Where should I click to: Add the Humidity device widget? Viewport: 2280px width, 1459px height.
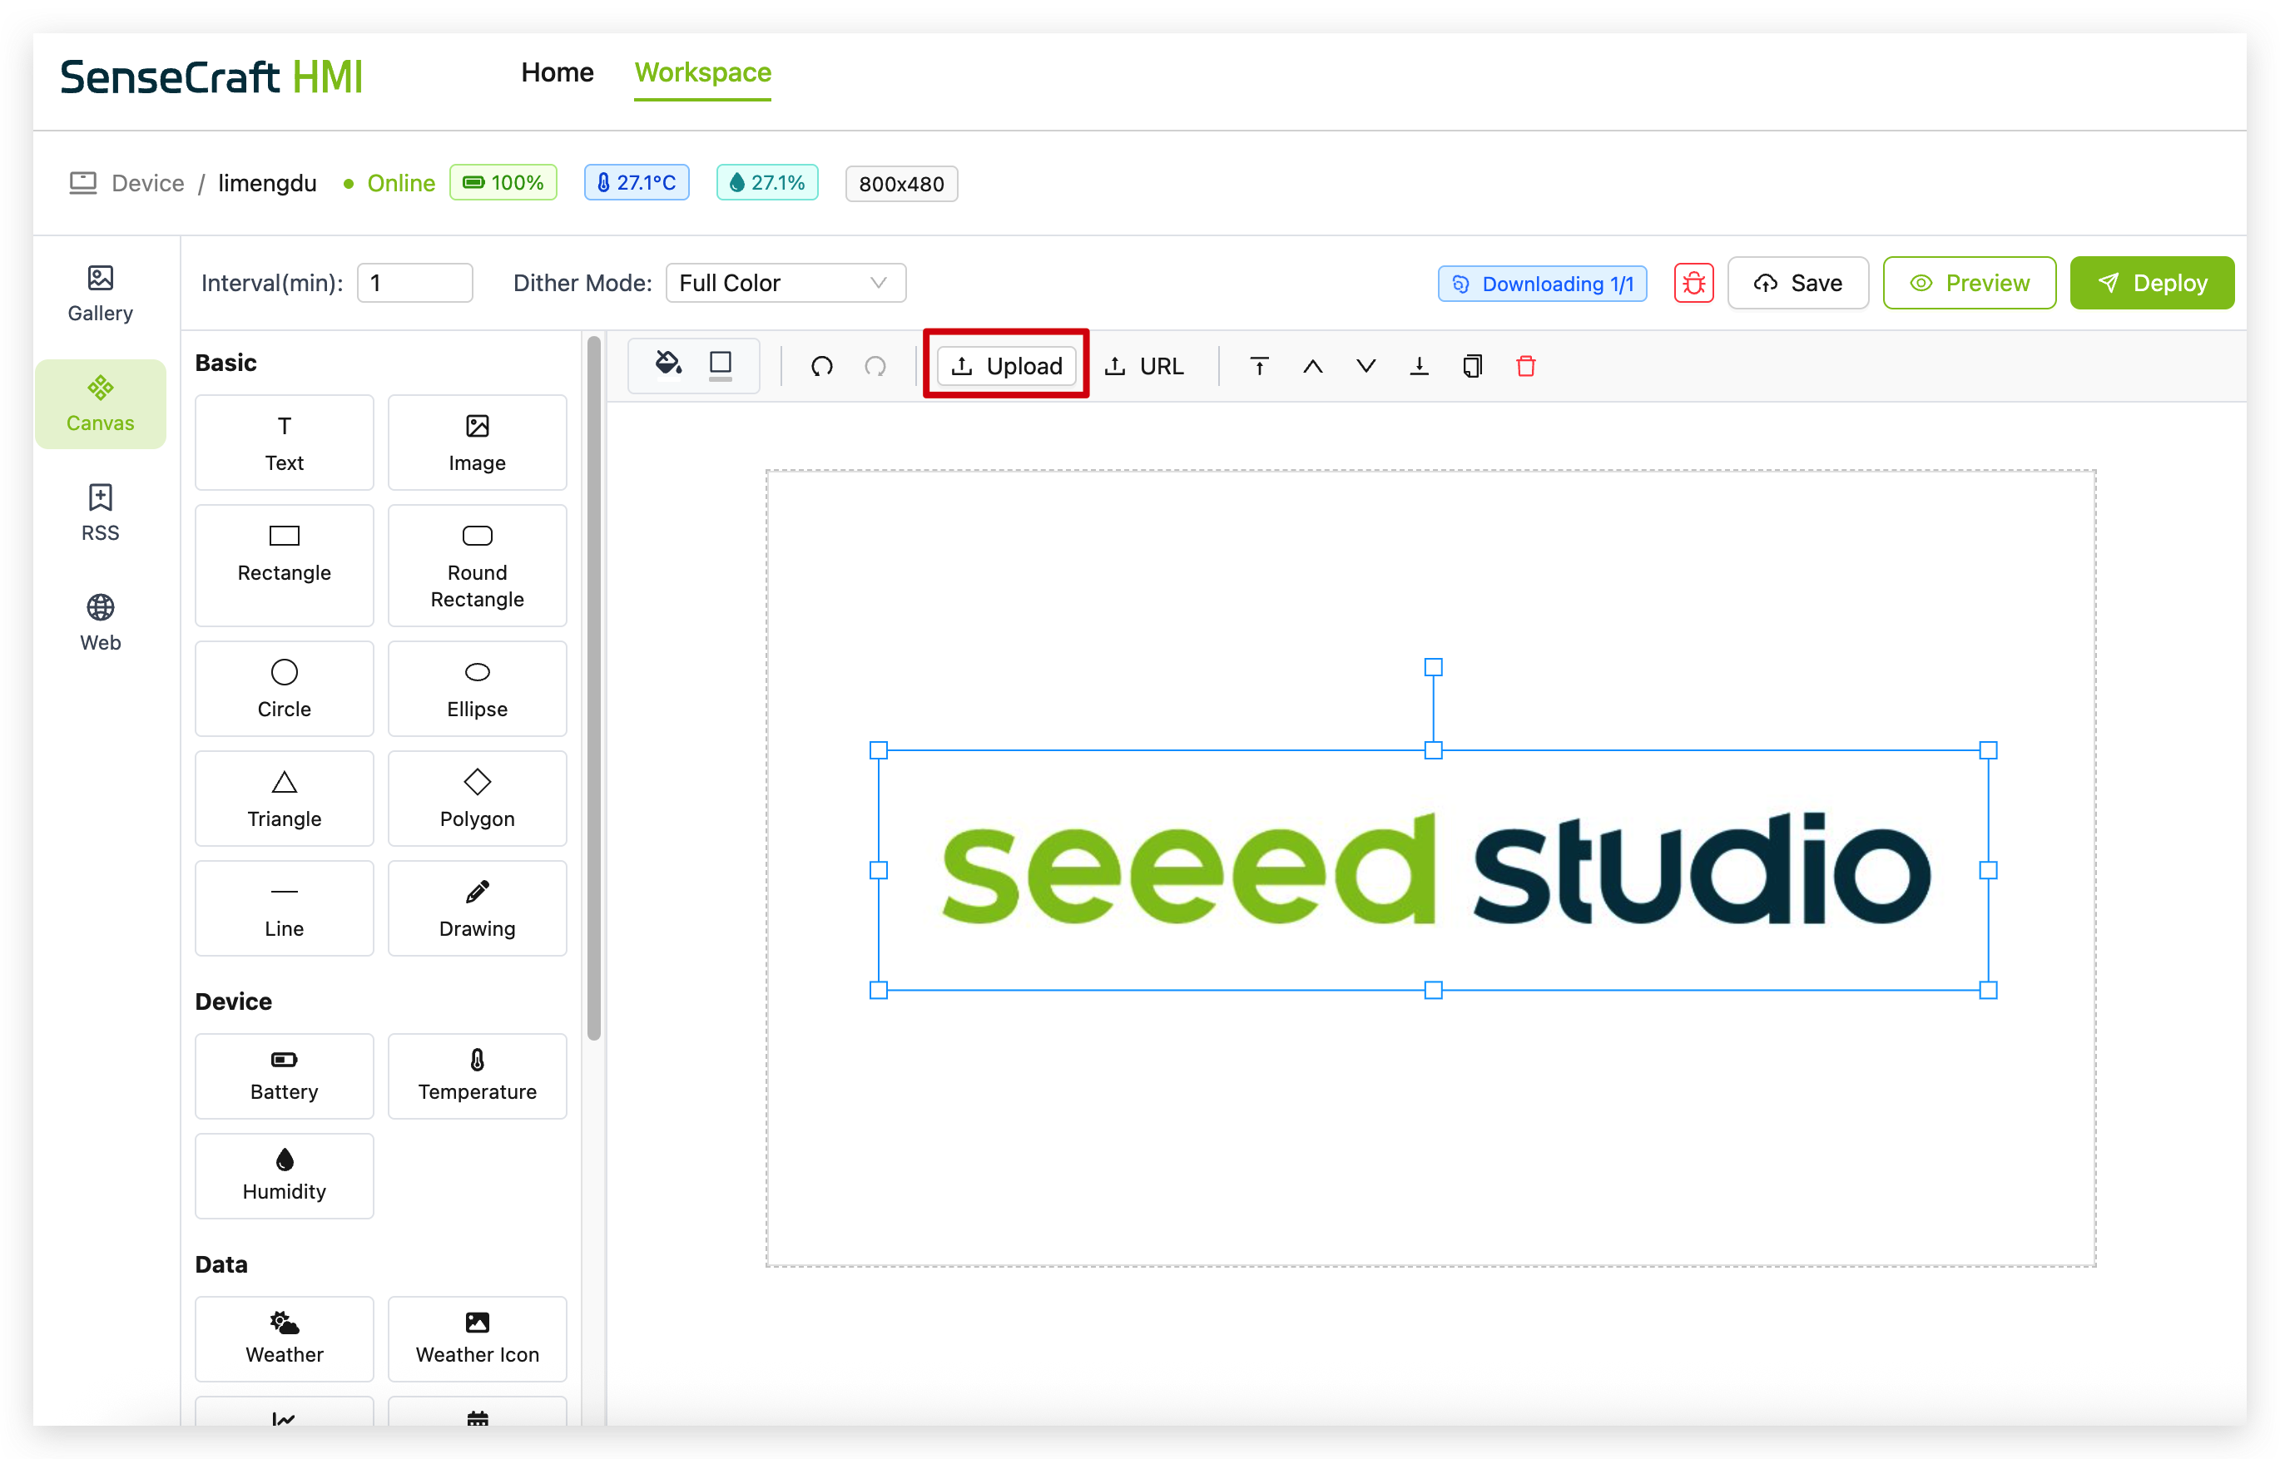click(x=285, y=1175)
